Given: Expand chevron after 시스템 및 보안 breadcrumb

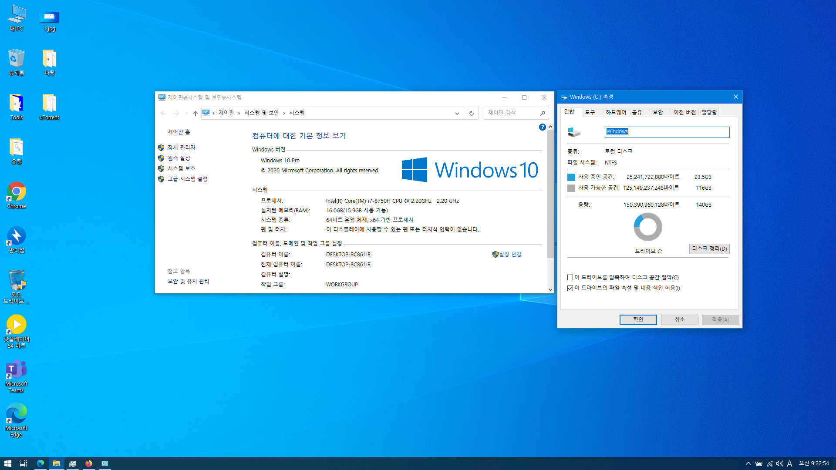Looking at the screenshot, I should click(x=284, y=113).
